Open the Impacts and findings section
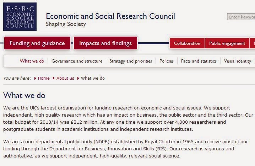 tap(105, 43)
